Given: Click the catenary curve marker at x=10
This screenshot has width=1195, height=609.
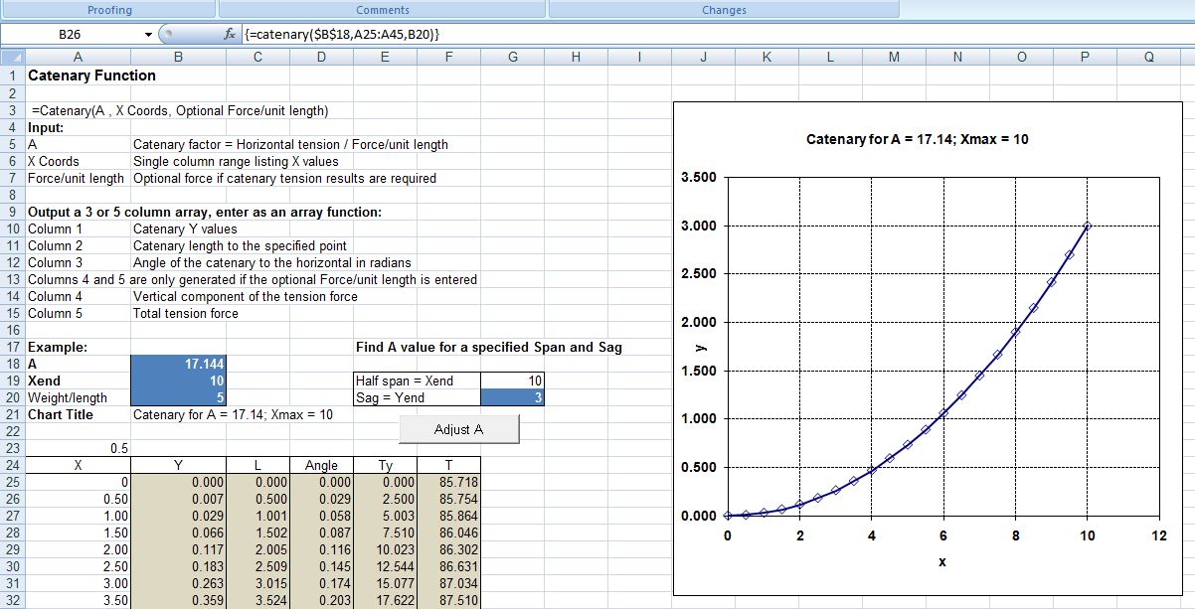Looking at the screenshot, I should click(x=1088, y=226).
